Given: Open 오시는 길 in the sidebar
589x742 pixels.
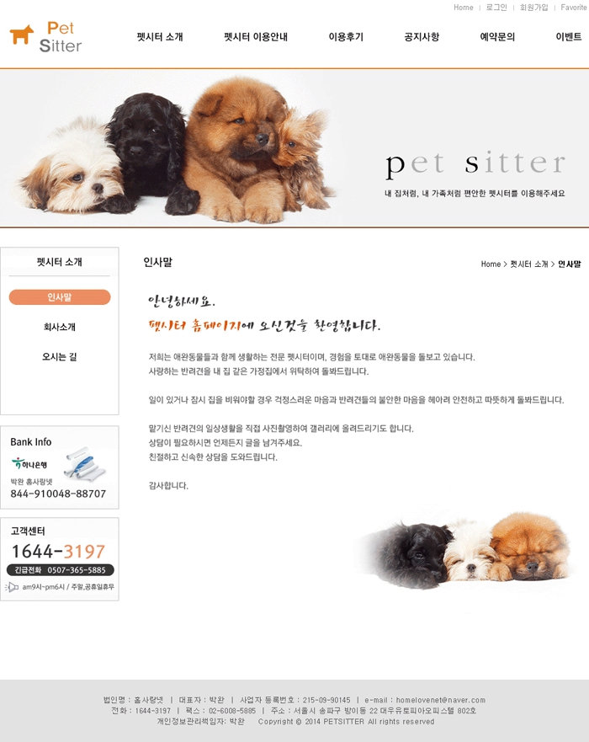Looking at the screenshot, I should click(x=60, y=357).
